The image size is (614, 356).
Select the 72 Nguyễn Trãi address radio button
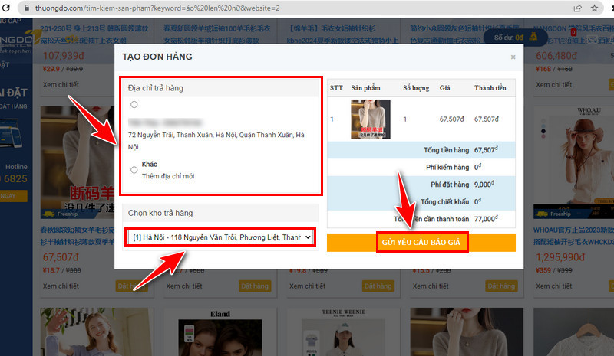coord(134,104)
